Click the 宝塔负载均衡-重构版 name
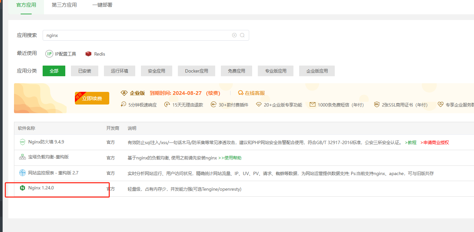 (x=48, y=157)
